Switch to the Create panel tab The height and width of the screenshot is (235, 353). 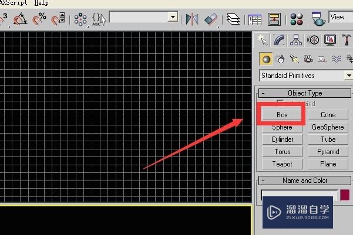click(x=263, y=40)
